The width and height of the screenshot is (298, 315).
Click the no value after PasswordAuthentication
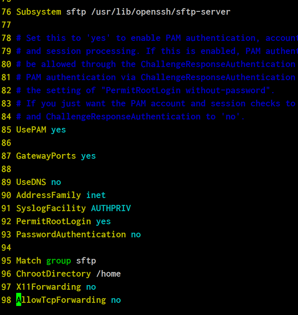pos(136,235)
